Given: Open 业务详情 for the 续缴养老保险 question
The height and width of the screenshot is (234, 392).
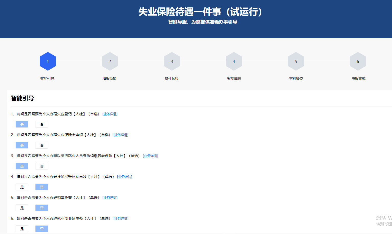Looking at the screenshot, I should pyautogui.click(x=150, y=156).
